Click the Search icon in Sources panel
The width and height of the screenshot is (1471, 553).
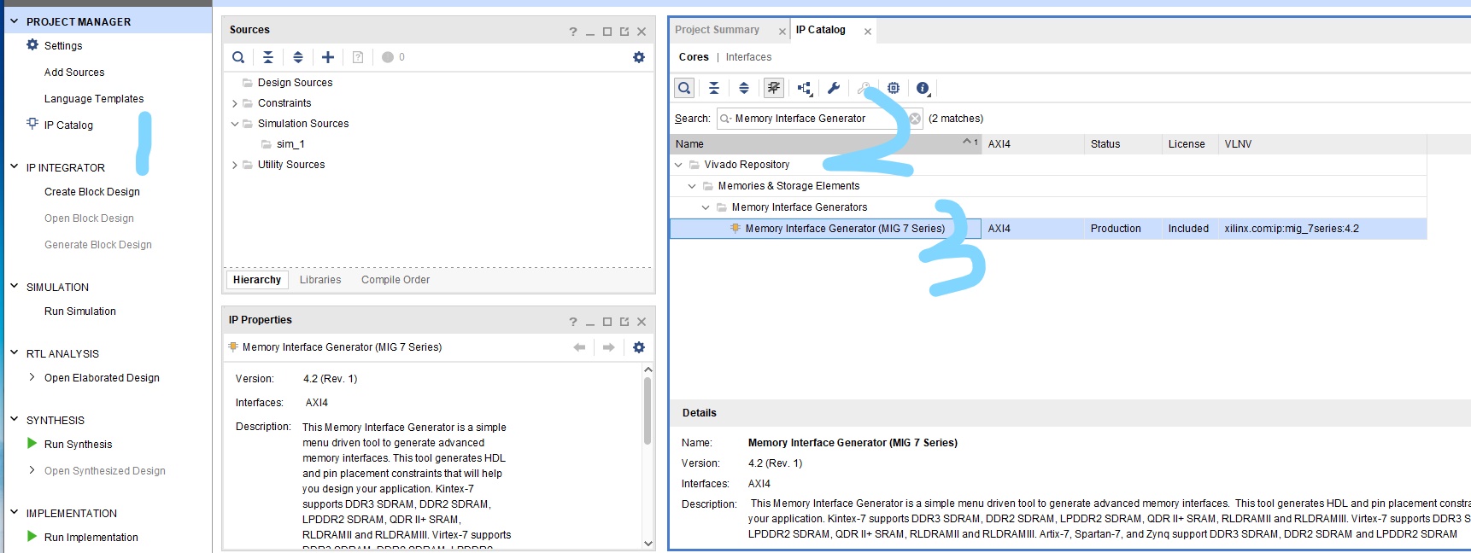pos(238,57)
